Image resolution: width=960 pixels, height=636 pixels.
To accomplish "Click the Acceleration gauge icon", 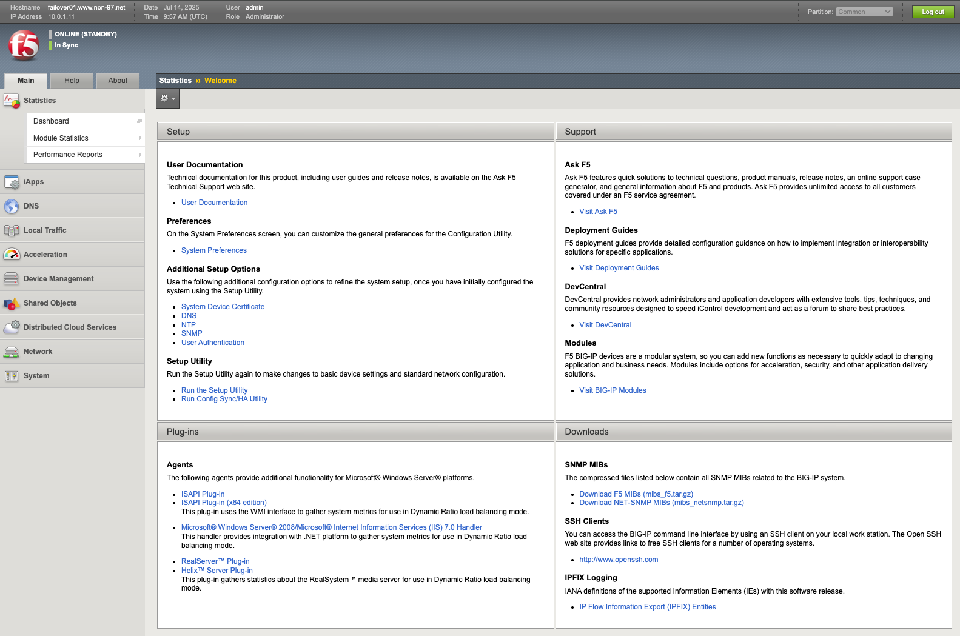I will pyautogui.click(x=12, y=255).
